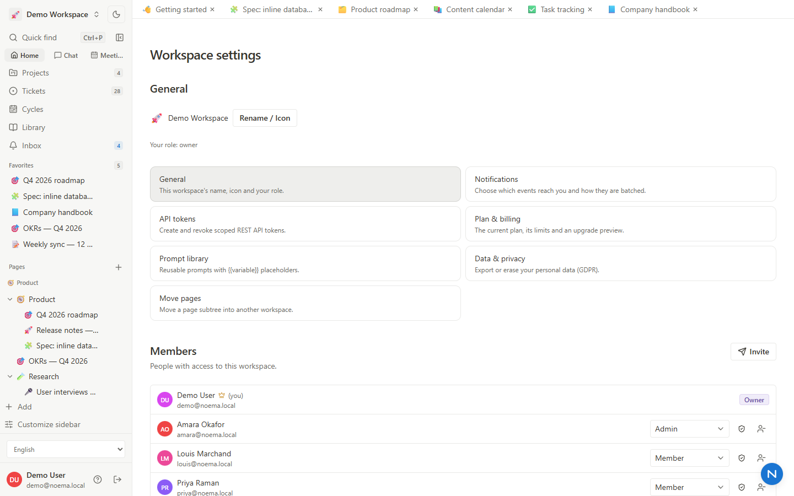Screen dimensions: 794x496
Task: Open the help question mark icon
Action: 98,479
